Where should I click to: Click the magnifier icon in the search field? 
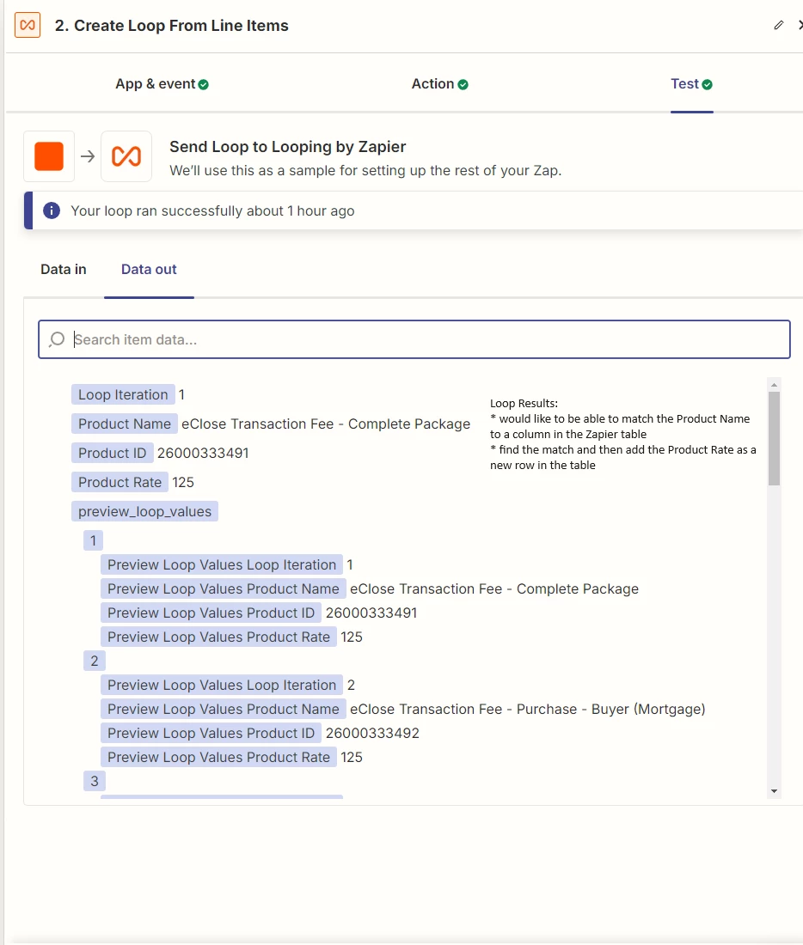pyautogui.click(x=57, y=339)
